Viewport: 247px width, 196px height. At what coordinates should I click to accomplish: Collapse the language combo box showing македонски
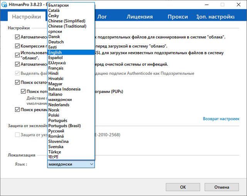click(91, 164)
